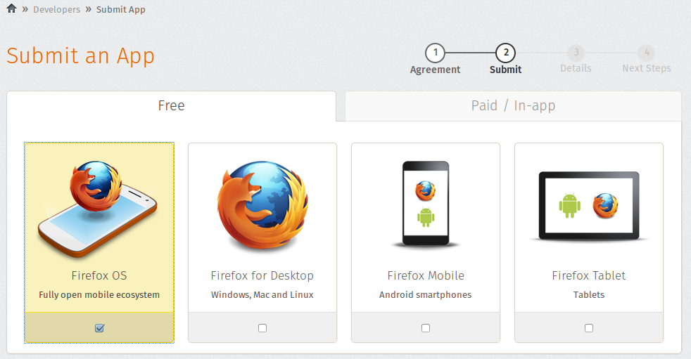Enable the Firefox for Desktop checkbox

coord(262,328)
